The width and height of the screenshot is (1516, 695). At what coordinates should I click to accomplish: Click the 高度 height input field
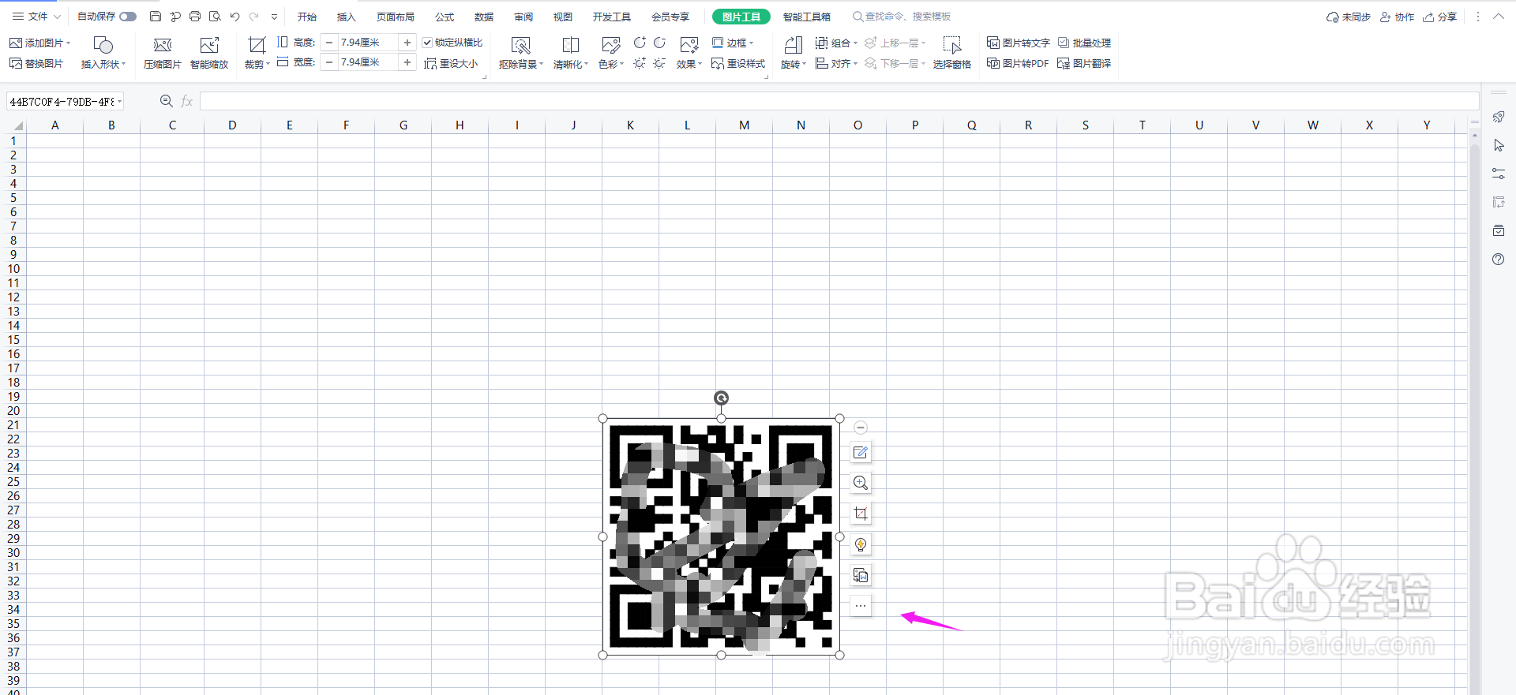click(x=368, y=43)
